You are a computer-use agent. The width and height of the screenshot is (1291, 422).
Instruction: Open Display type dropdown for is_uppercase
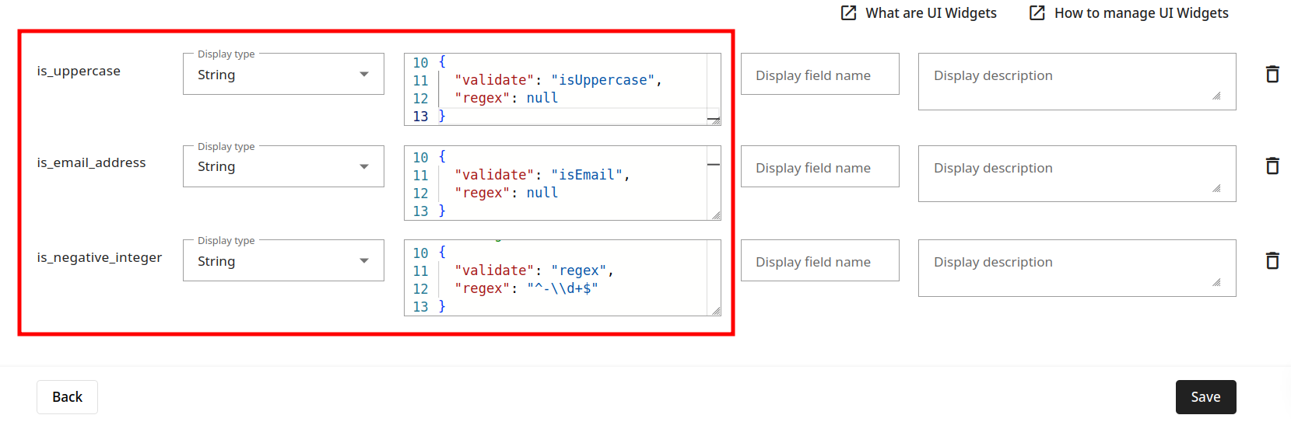[283, 75]
